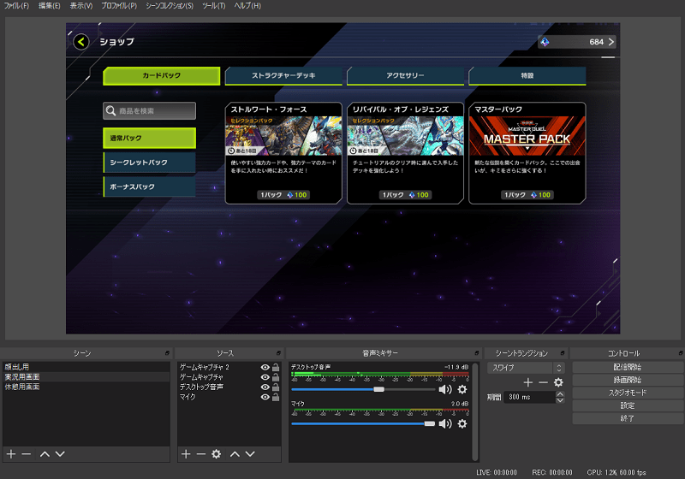Select the ボーナスパック category
Screen dimensions: 685x479
coord(149,186)
